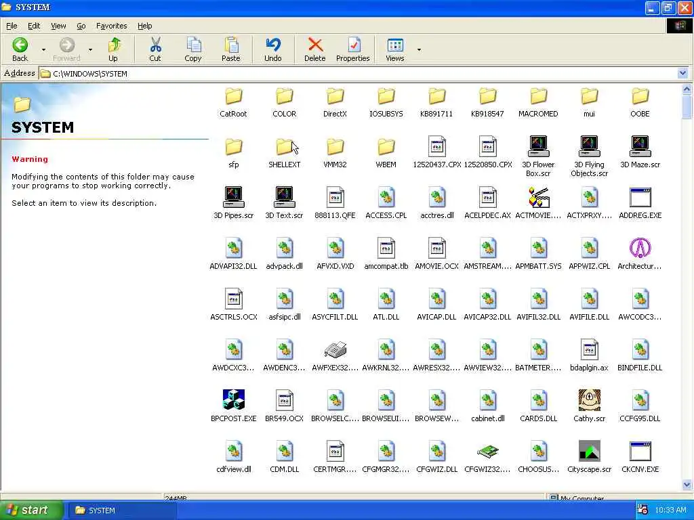Click the Views toolbar button

395,49
